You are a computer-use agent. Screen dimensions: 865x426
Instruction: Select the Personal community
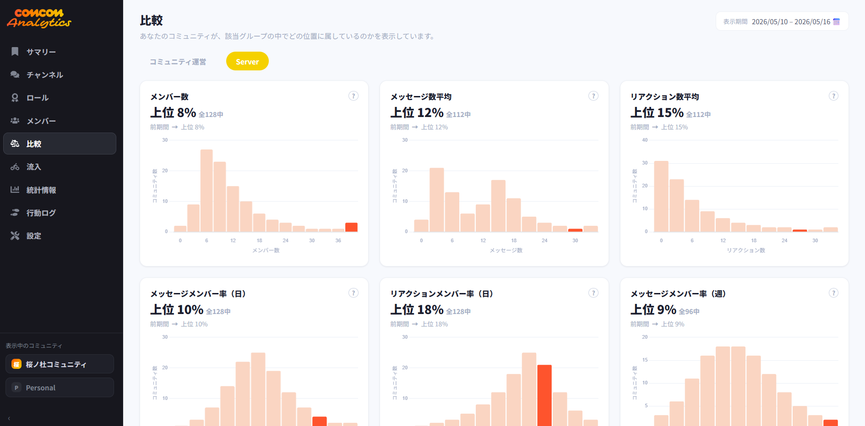pyautogui.click(x=60, y=388)
